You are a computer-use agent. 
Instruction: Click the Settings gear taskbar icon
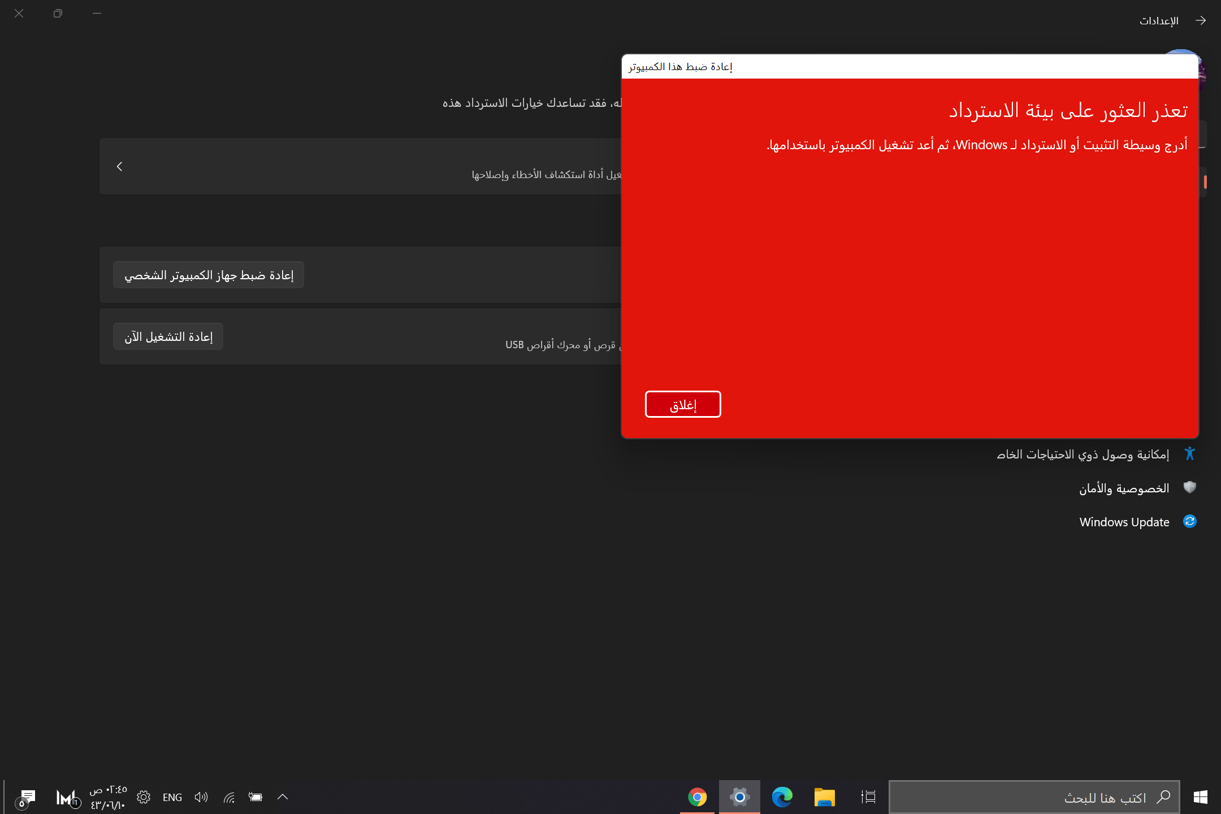coord(739,797)
